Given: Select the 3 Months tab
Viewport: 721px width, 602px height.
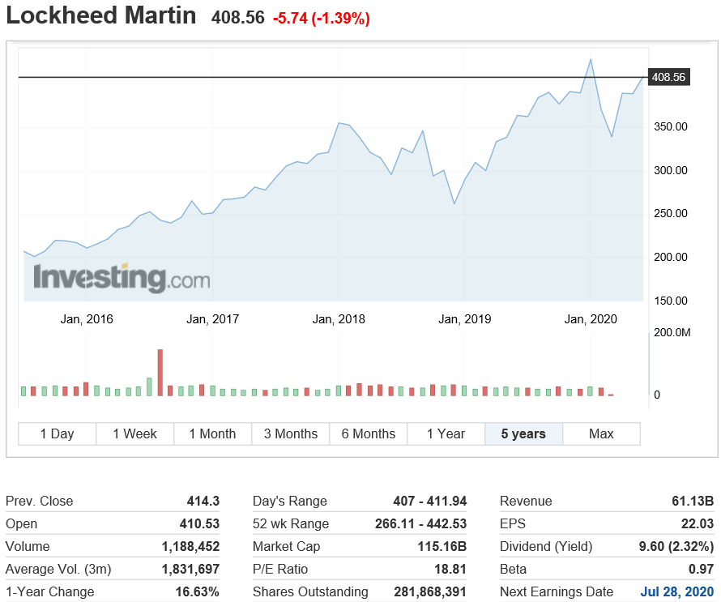Looking at the screenshot, I should (x=291, y=433).
